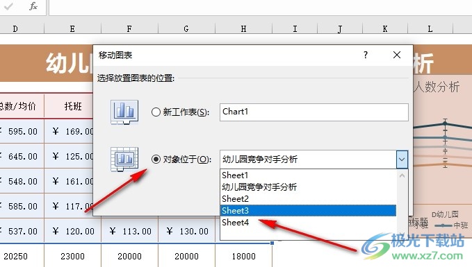This screenshot has height=267, width=472.
Task: Click the Chart1 name input field
Action: coord(314,112)
